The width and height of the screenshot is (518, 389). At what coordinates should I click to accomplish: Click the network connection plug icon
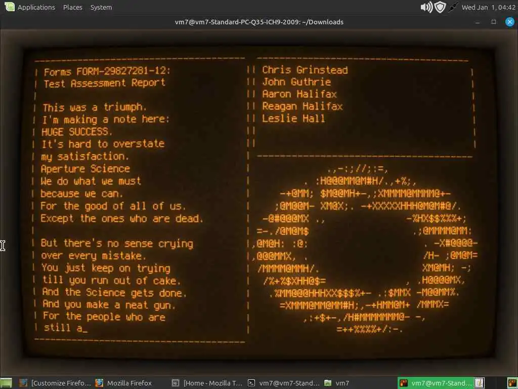tap(453, 7)
